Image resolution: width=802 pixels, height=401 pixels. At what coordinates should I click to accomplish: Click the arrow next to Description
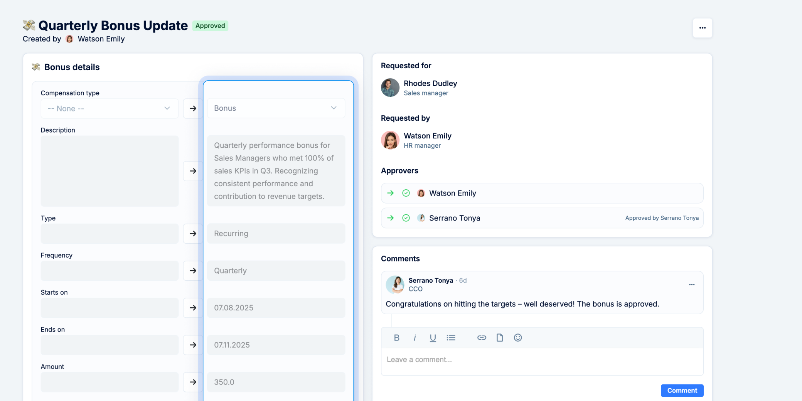pyautogui.click(x=193, y=171)
